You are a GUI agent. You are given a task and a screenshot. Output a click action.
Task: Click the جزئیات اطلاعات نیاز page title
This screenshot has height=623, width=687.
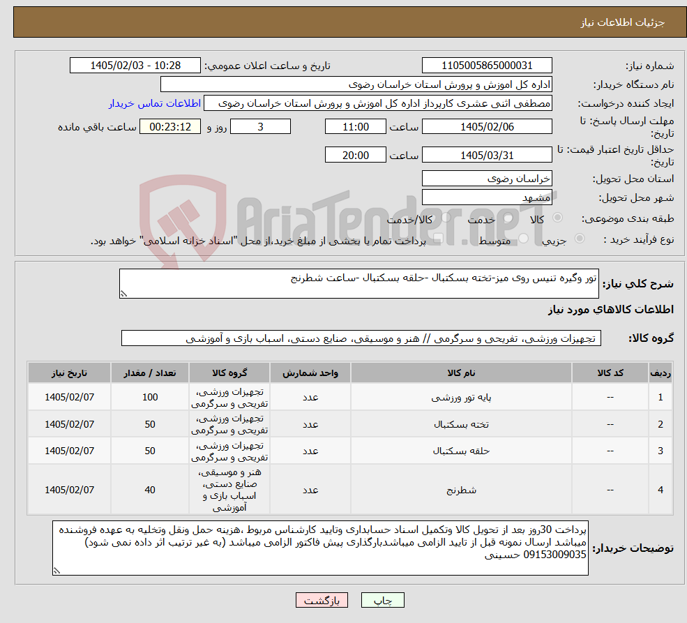click(623, 22)
